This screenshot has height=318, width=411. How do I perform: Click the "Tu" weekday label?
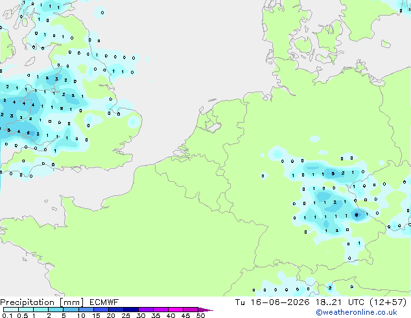[x=240, y=302]
